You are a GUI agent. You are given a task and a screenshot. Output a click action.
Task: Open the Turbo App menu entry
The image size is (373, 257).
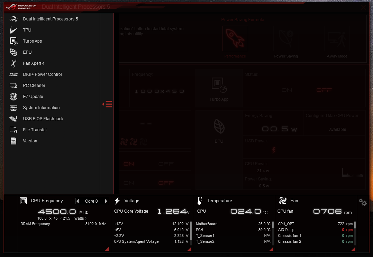(x=33, y=41)
